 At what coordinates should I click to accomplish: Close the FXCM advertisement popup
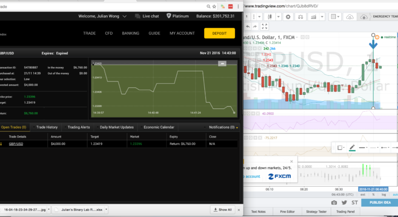[x=291, y=161]
